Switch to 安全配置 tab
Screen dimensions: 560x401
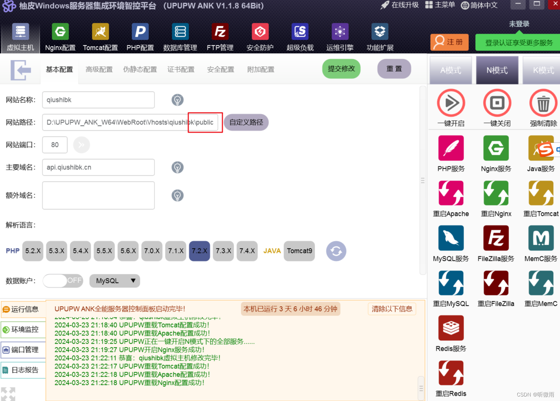[x=221, y=69]
